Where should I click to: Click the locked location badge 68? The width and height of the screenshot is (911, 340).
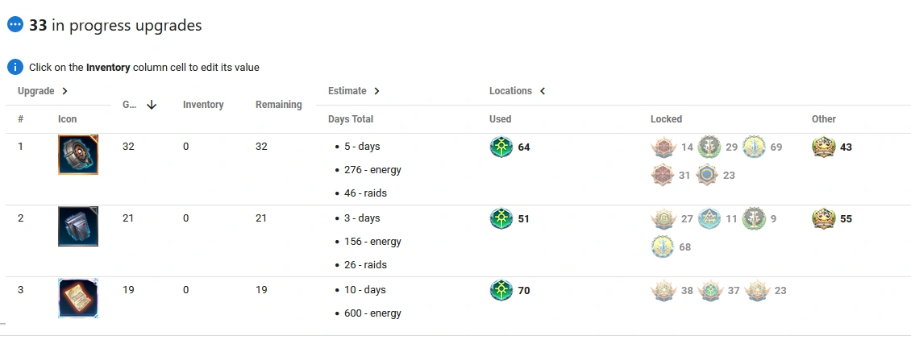pyautogui.click(x=662, y=247)
